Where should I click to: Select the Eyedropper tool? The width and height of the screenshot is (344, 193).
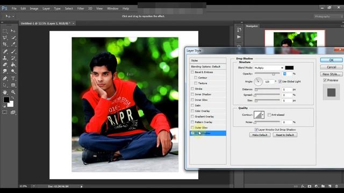pos(13,44)
